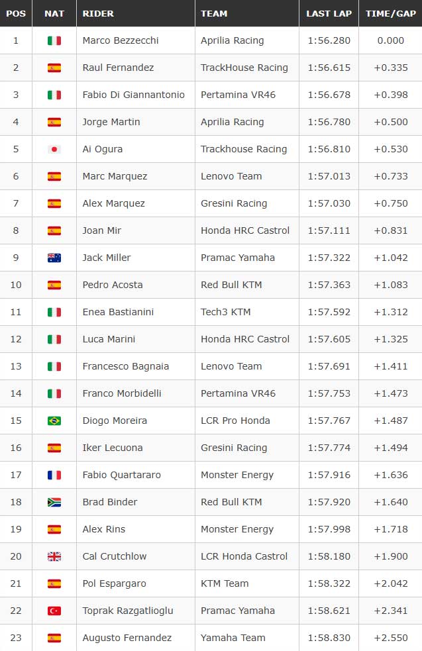Click the South African flag for Brad Binder
Screen dimensions: 422x651
click(54, 502)
